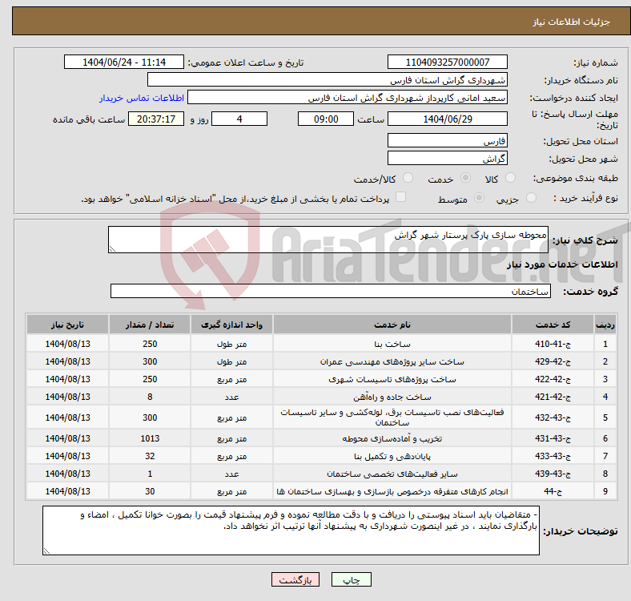Click the delivery city field گراش
The image size is (631, 601).
point(448,158)
